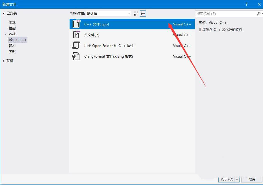The height and width of the screenshot is (185, 263).
Task: Switch to medium icons list view
Action: click(x=143, y=14)
